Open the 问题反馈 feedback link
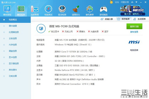This screenshot has height=99, width=149. (x=125, y=2)
